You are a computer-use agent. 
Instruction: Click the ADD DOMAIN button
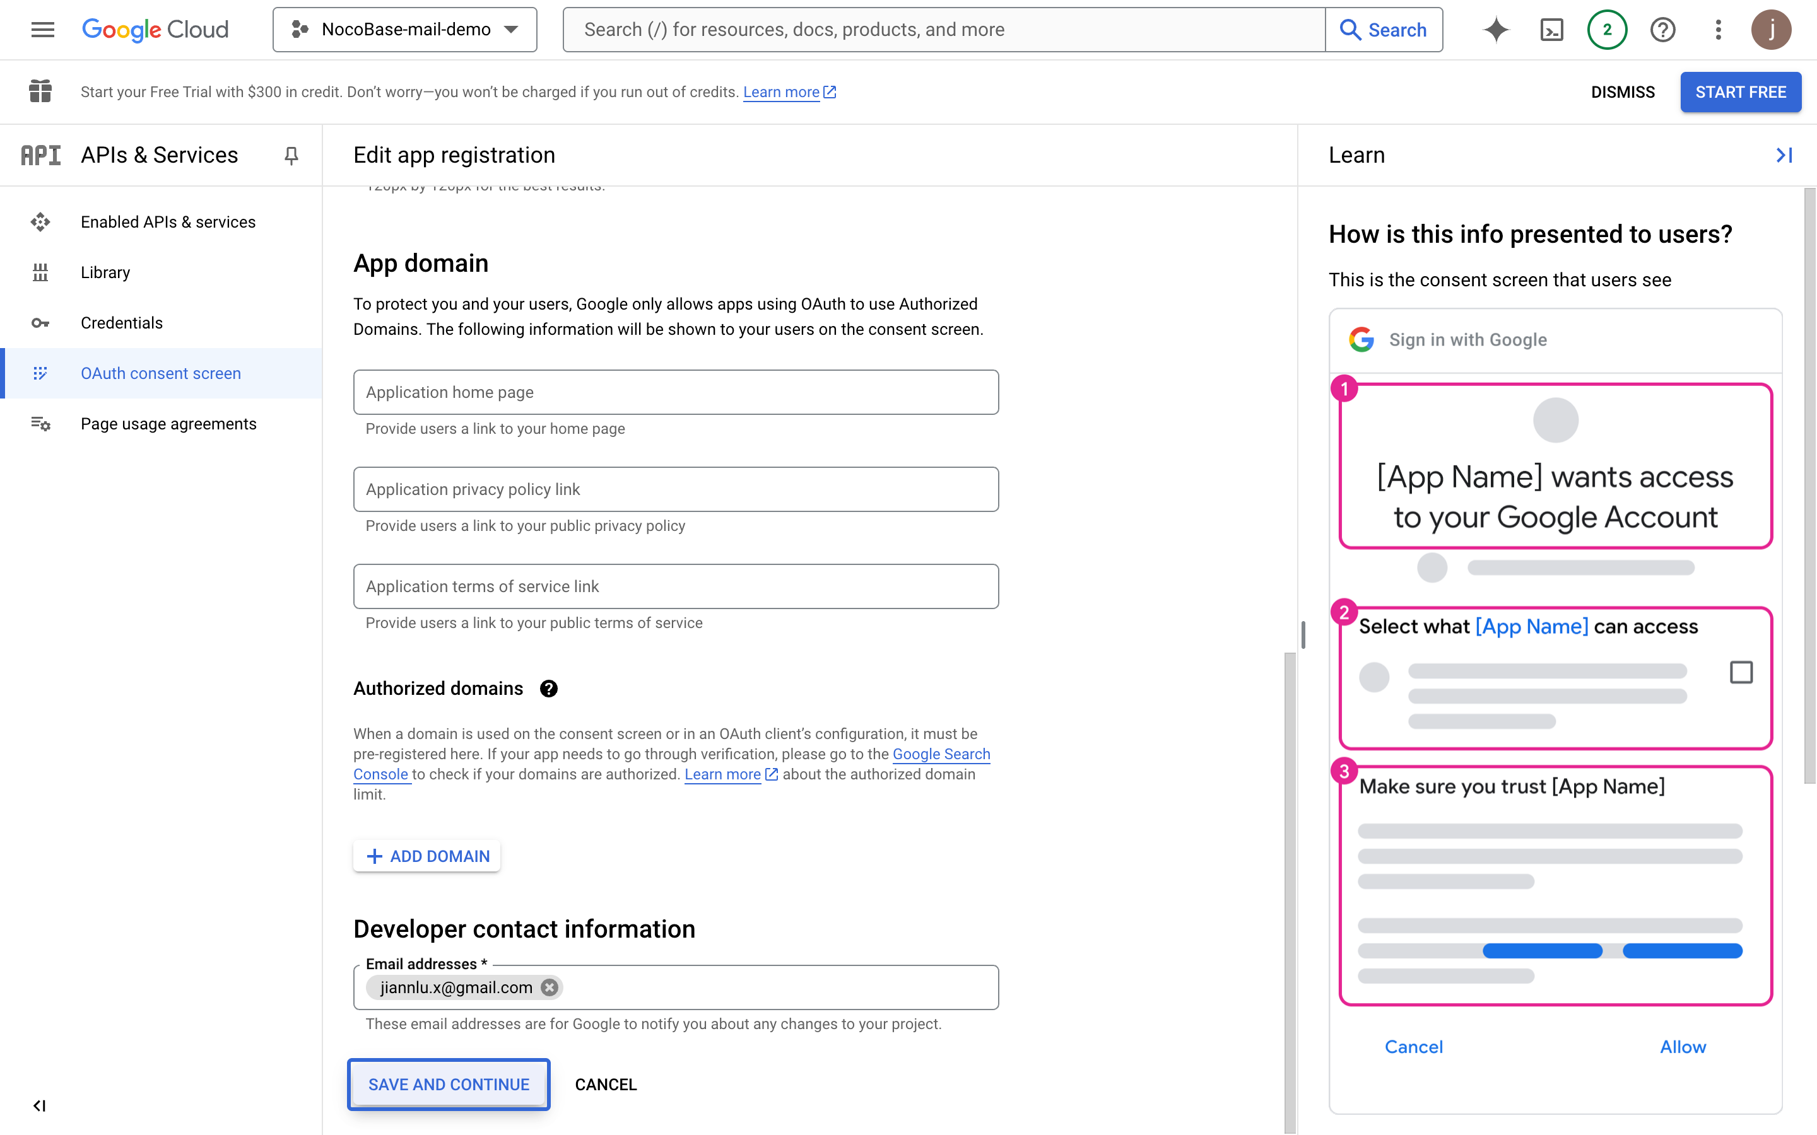click(x=427, y=856)
